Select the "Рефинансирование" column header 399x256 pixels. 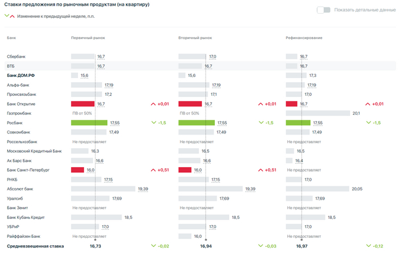point(304,38)
